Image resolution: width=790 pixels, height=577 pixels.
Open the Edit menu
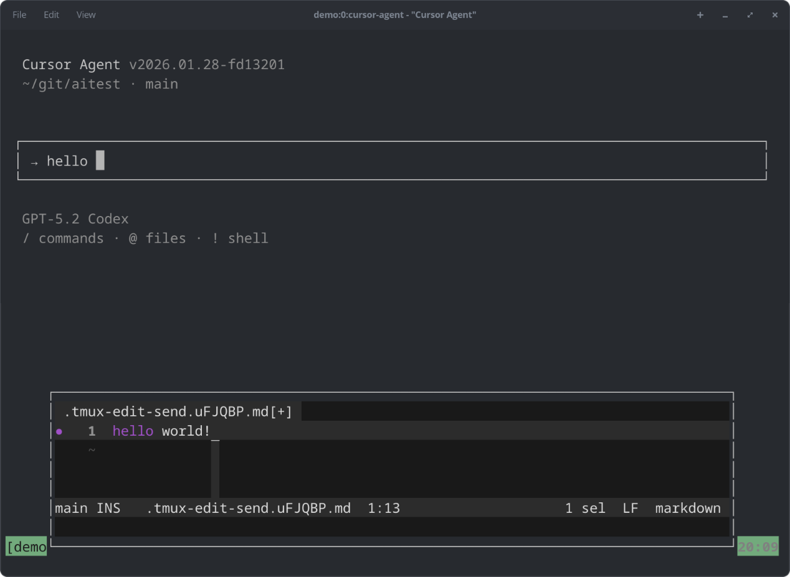pos(51,14)
